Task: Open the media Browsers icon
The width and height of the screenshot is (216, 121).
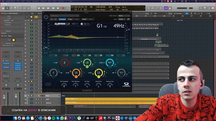Action: [213, 8]
